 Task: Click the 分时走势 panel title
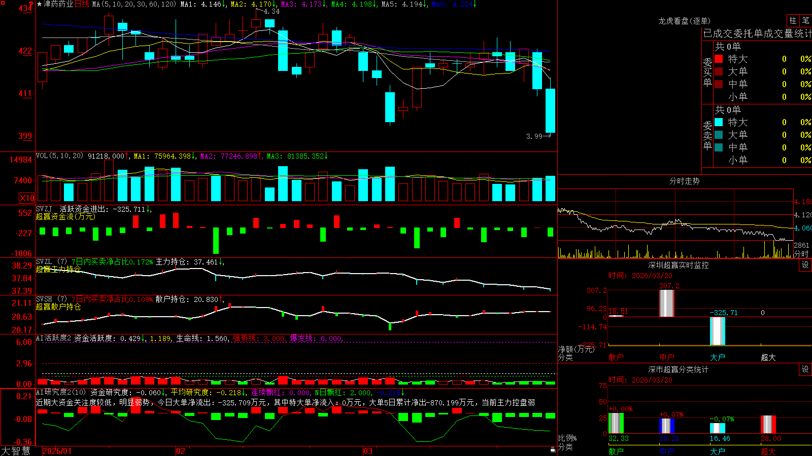(x=684, y=181)
